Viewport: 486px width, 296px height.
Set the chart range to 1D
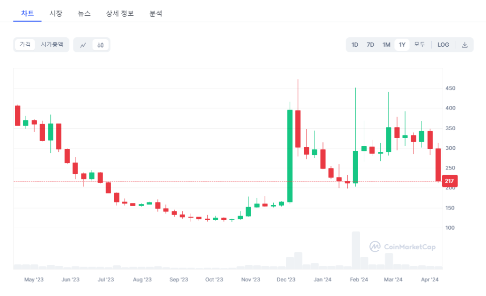pos(355,45)
